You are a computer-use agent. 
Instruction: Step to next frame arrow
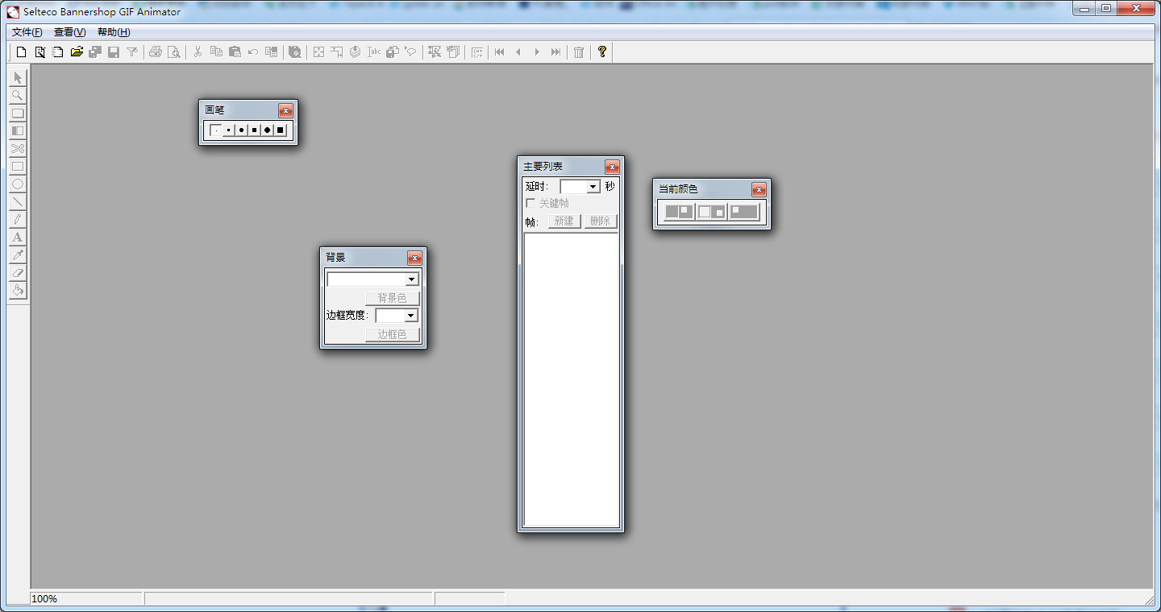pos(537,52)
